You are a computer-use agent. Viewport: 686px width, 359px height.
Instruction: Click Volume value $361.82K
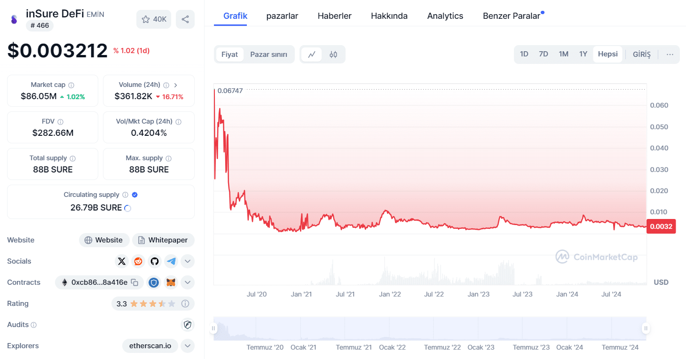pyautogui.click(x=134, y=96)
